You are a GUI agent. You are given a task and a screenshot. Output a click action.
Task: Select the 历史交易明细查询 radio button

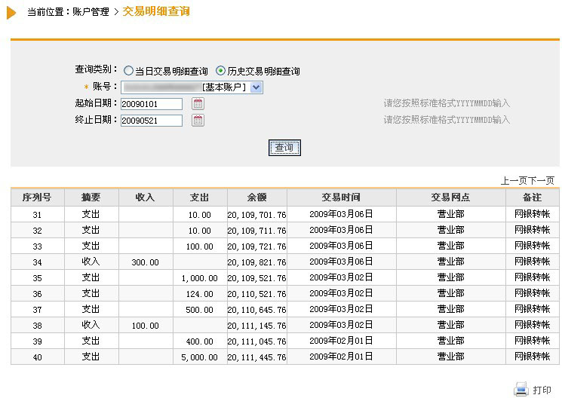220,71
